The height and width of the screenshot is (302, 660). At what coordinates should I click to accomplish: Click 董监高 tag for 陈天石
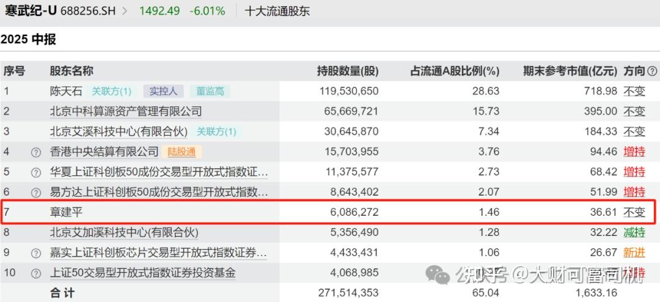click(x=210, y=91)
